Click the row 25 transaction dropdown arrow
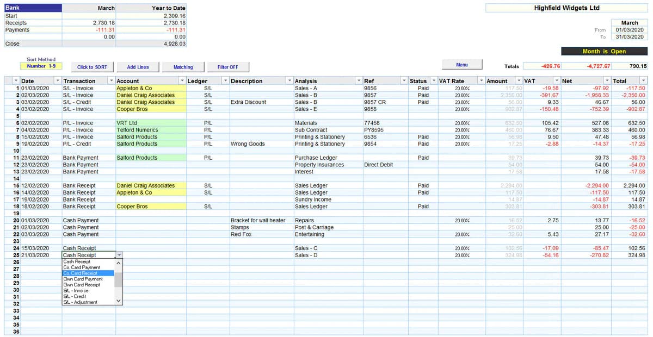Screen dimensions: 653x337 tap(119, 255)
